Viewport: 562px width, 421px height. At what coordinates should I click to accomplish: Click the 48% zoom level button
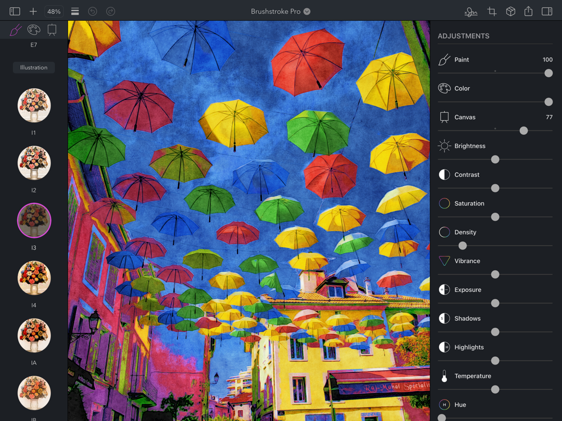(54, 11)
